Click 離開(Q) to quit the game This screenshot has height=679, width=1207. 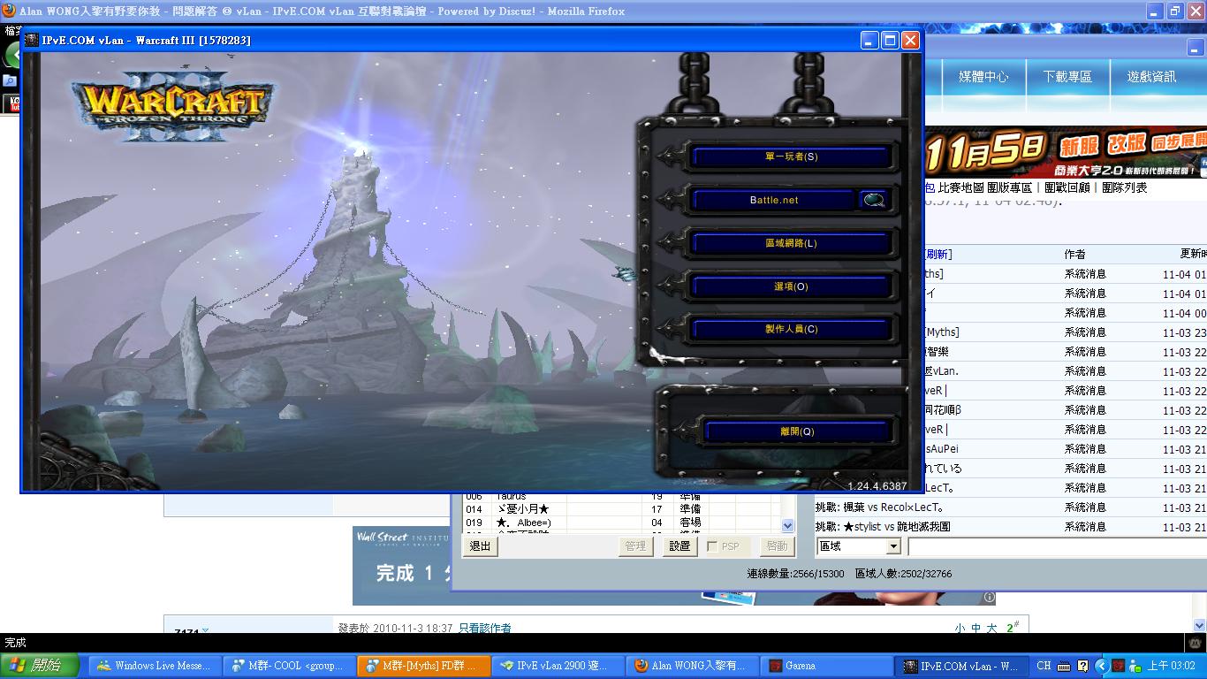click(796, 432)
